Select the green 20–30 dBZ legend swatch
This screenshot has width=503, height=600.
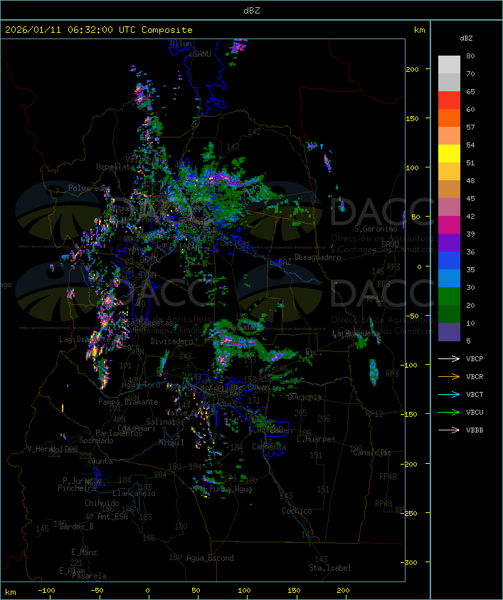(x=449, y=296)
